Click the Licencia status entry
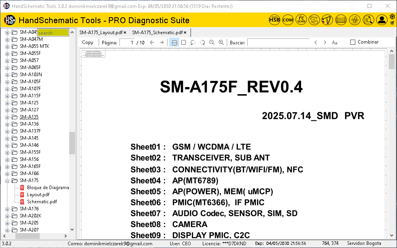397x248 pixels. click(x=224, y=243)
